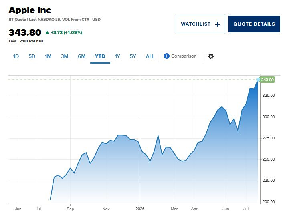Viewport: 287px width, 217px height.
Task: Click the light-blue current price dot
Action: tap(258, 80)
